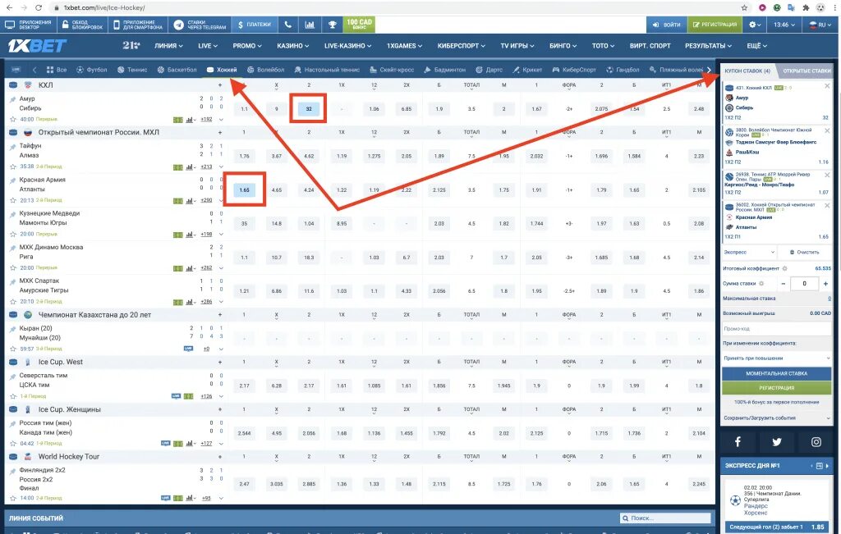Open the Киберспорт menu
841x534 pixels.
[462, 46]
